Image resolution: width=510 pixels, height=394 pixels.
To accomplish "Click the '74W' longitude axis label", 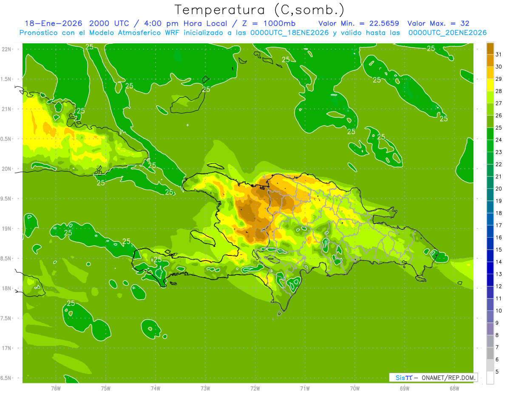I will (156, 388).
